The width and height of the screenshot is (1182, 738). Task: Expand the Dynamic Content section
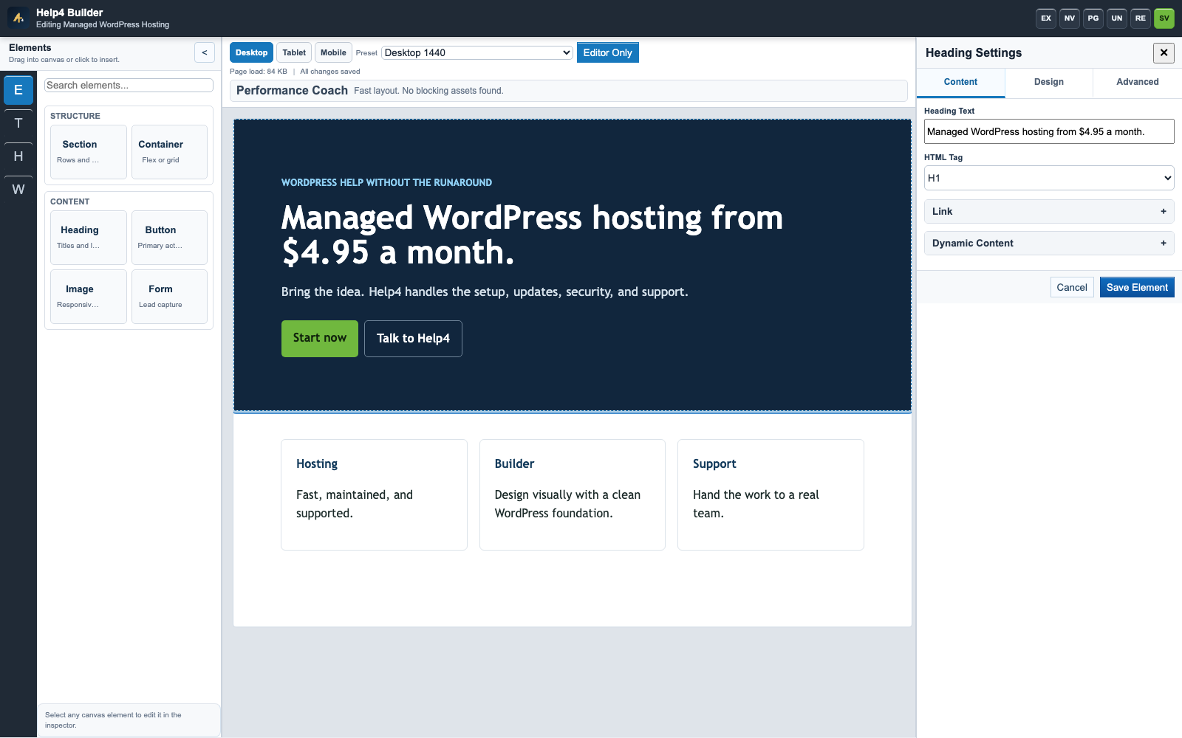pos(1049,243)
